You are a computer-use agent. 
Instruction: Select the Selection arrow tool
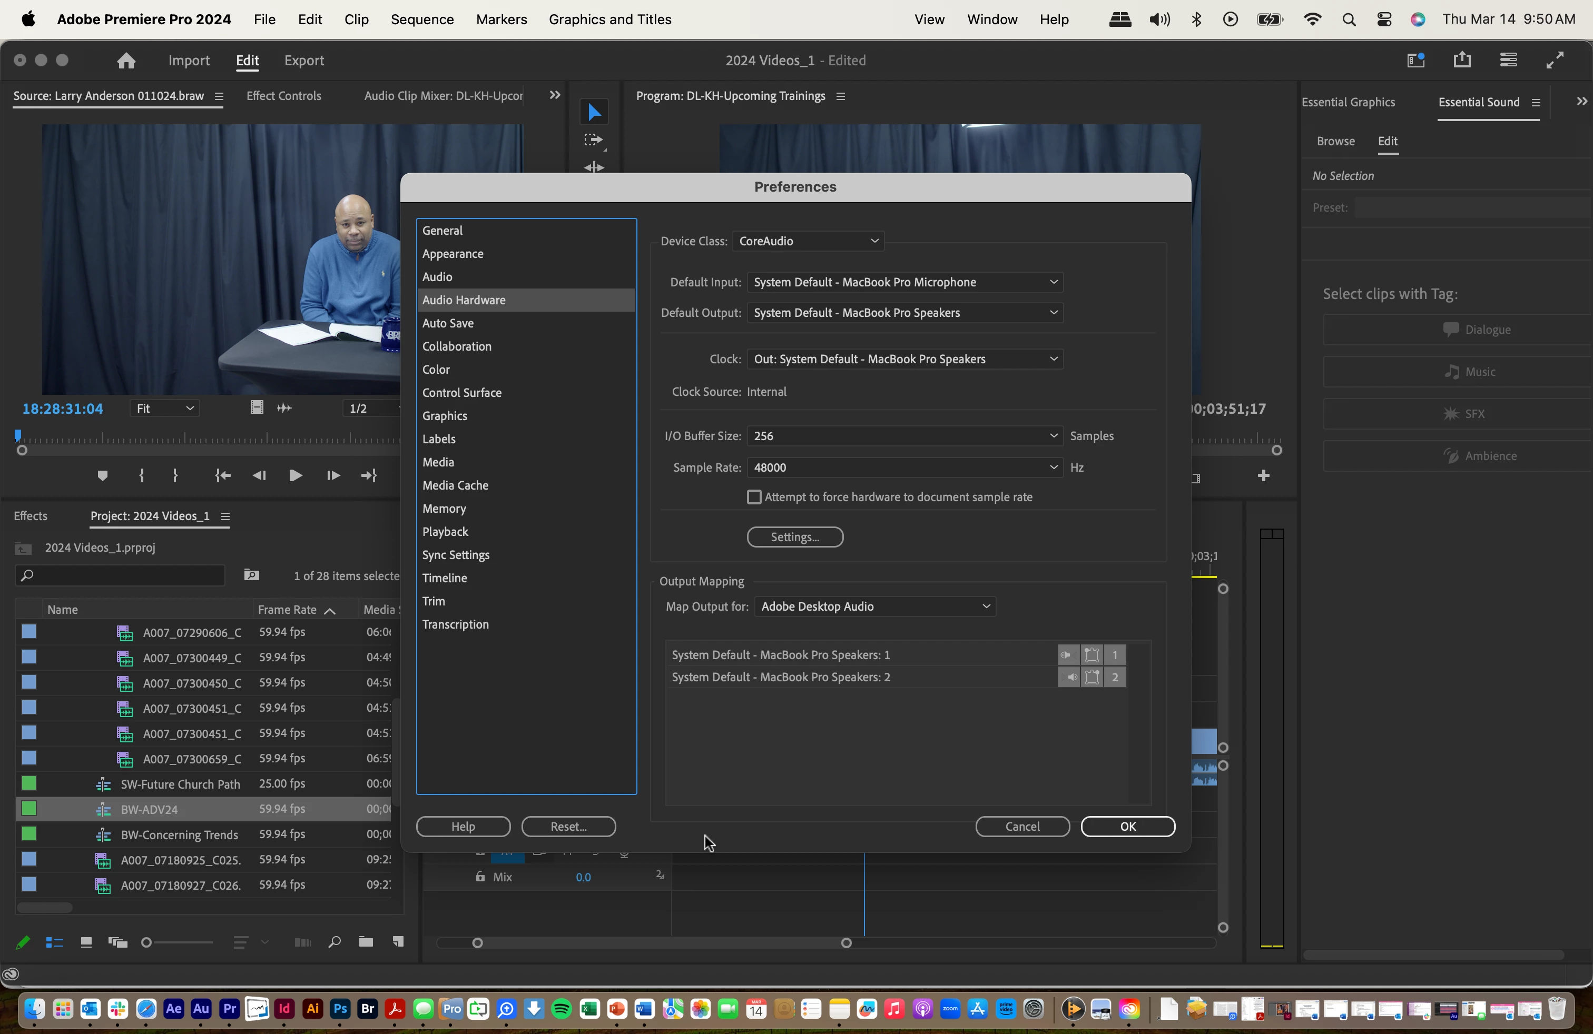click(594, 112)
